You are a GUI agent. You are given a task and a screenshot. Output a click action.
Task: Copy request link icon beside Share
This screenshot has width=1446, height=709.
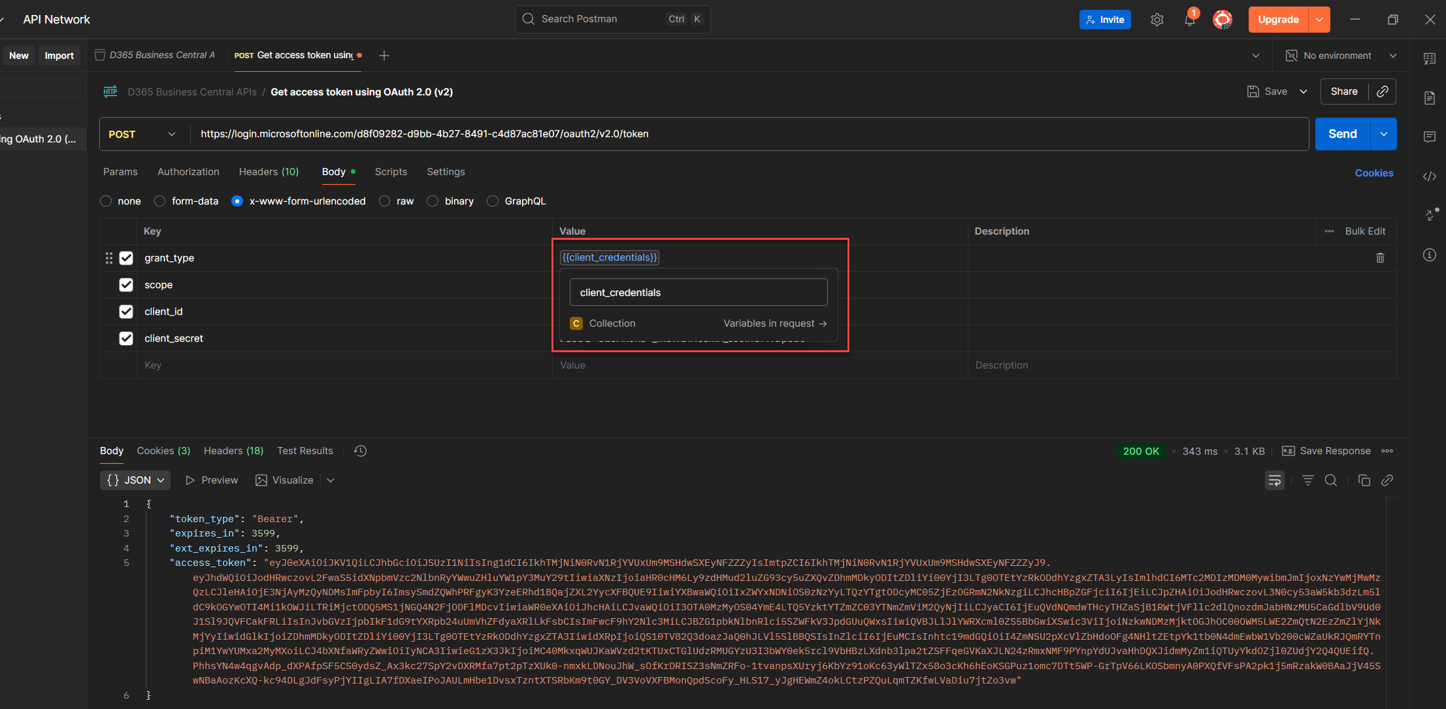pos(1383,91)
